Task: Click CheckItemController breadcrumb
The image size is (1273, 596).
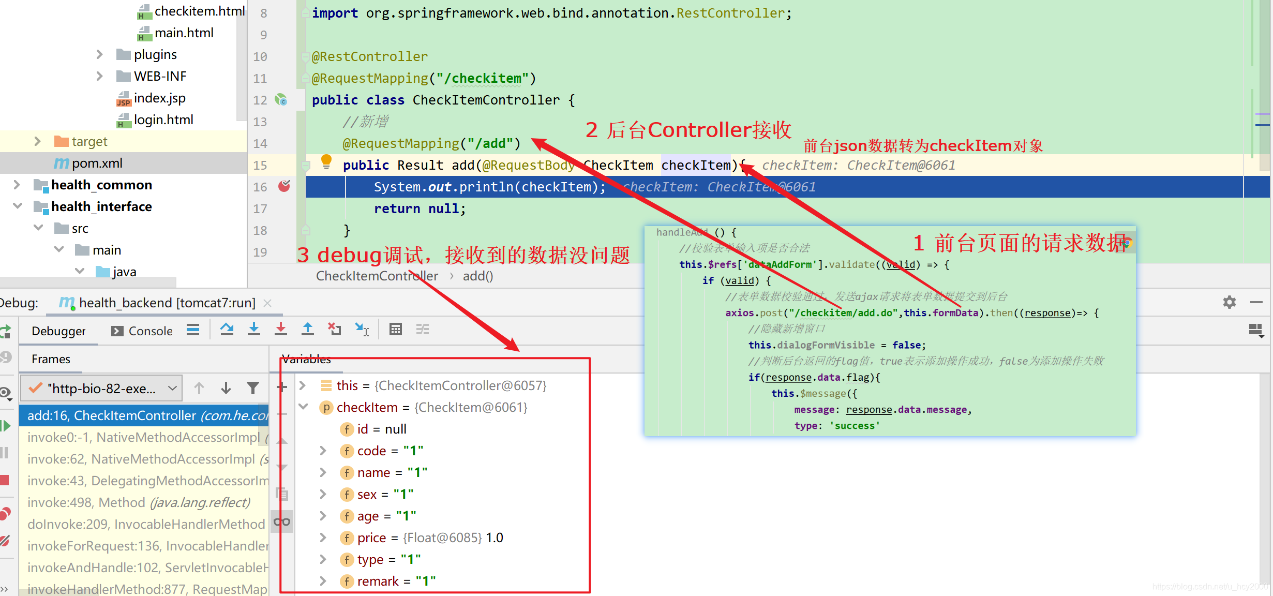Action: (377, 276)
